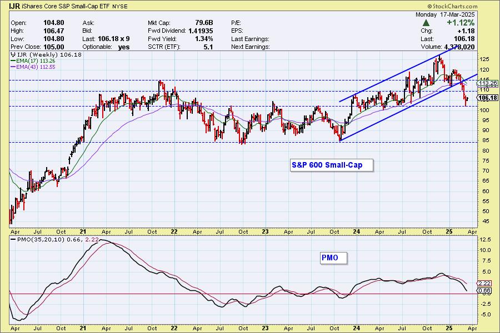Click the 106.18 price label on the axis
The height and width of the screenshot is (333, 500).
[x=488, y=98]
